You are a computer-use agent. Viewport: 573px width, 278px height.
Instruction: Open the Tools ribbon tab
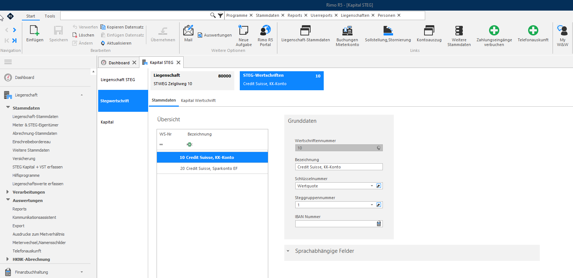[x=50, y=16]
